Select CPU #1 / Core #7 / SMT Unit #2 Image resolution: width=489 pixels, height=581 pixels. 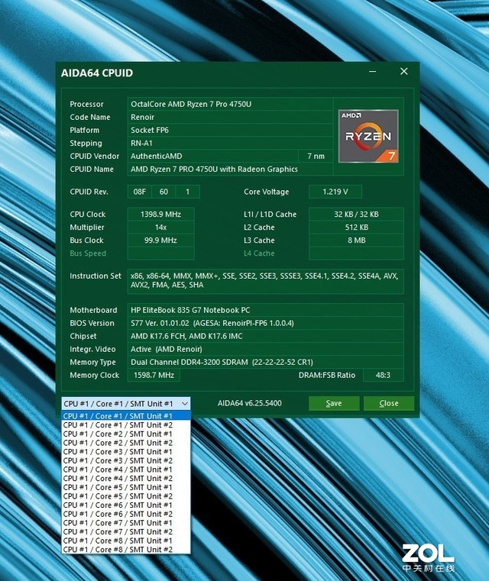126,531
